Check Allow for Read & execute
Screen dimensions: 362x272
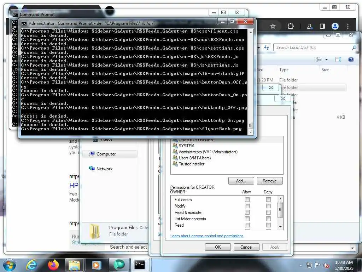pyautogui.click(x=247, y=212)
